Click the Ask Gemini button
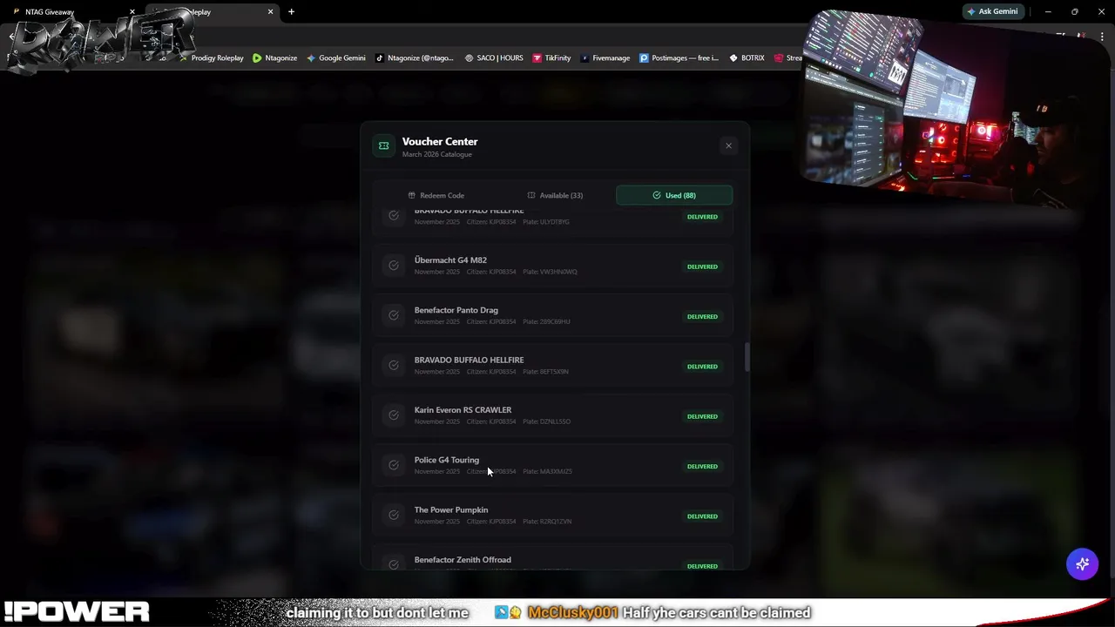 coord(992,11)
